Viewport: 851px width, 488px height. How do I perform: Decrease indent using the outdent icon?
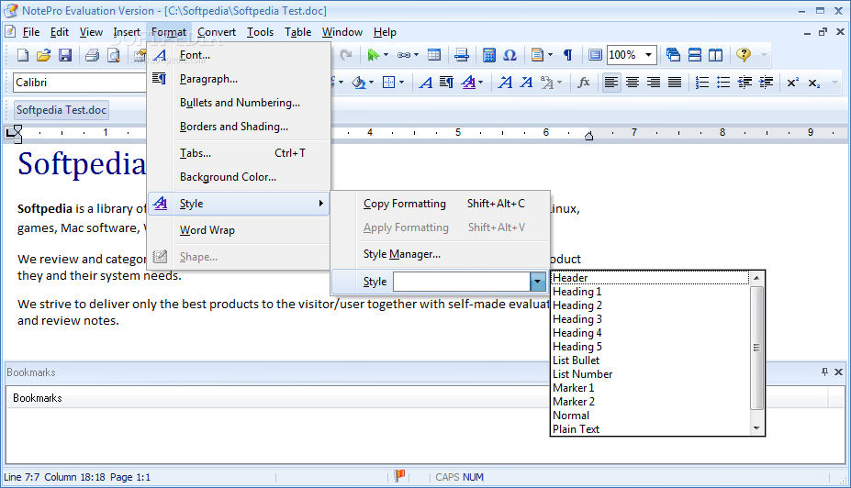[x=745, y=83]
